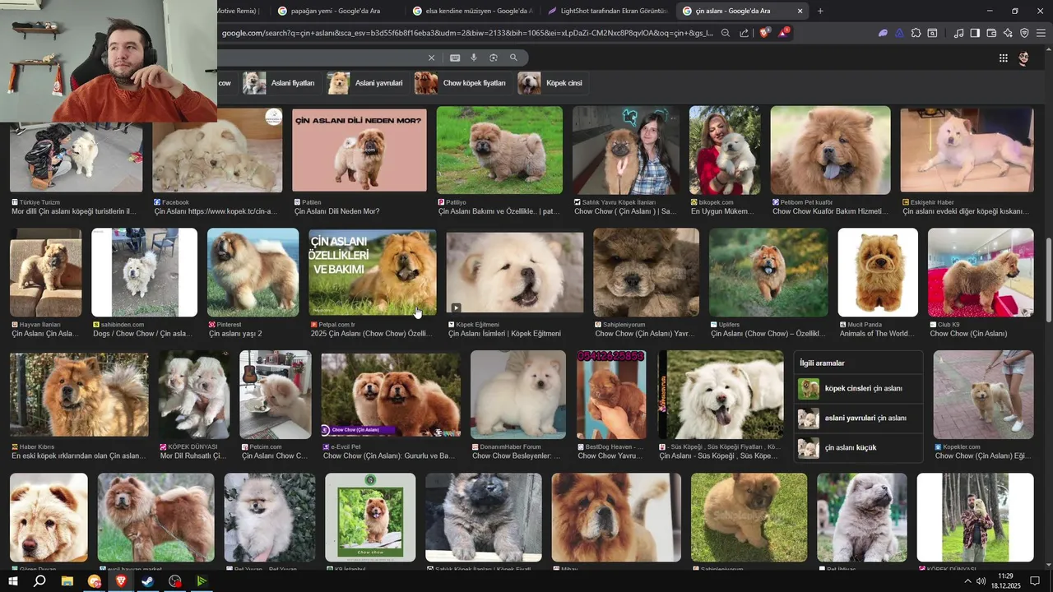Open the Türkiye Turizm result thumbnail

point(77,157)
